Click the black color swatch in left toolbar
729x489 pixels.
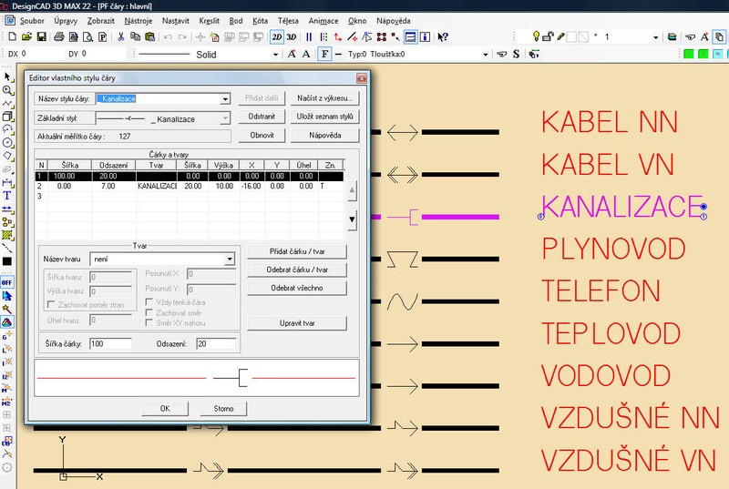[7, 260]
